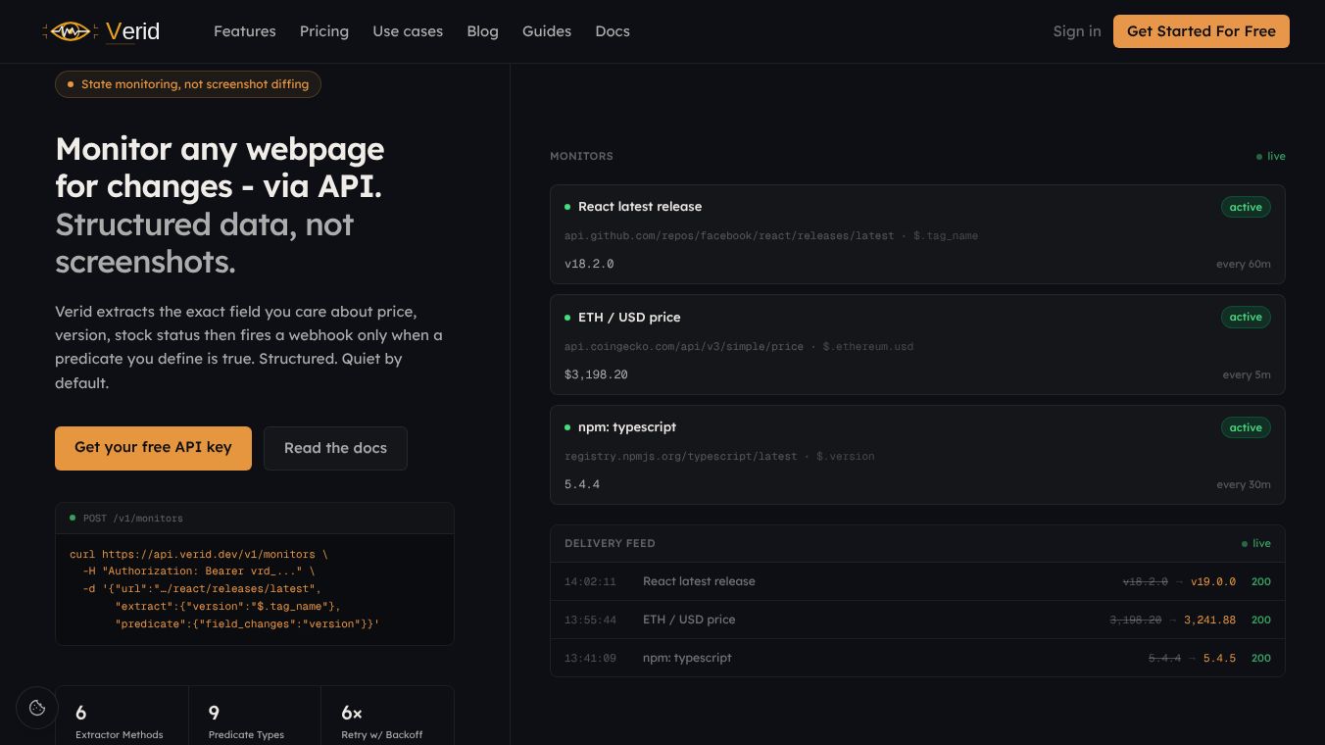This screenshot has width=1325, height=745.
Task: Select the React latest release delivery feed row
Action: pyautogui.click(x=917, y=581)
